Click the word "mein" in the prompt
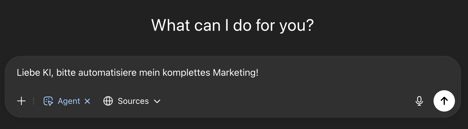The width and height of the screenshot is (468, 129). pyautogui.click(x=149, y=72)
